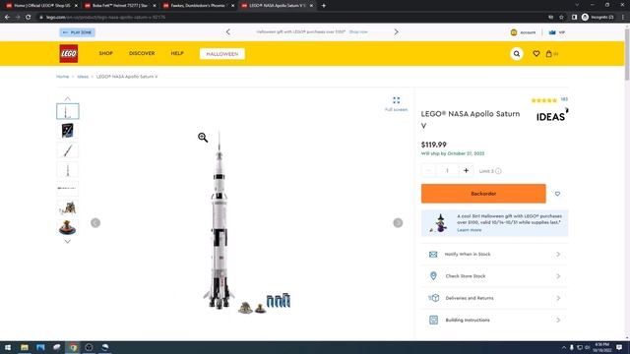Click the page vertical scrollbar
The width and height of the screenshot is (630, 354).
coord(627,55)
